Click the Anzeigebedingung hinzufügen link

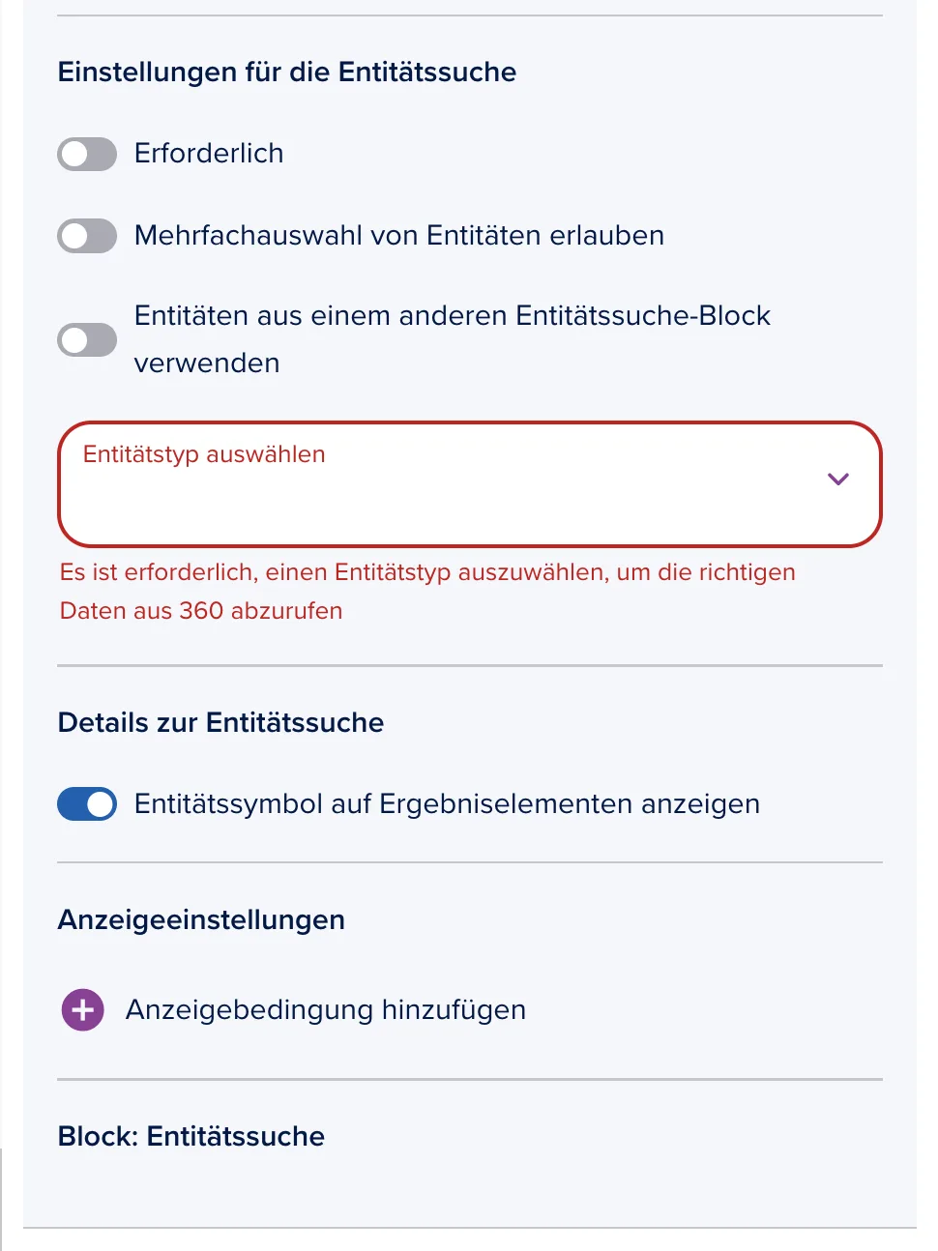[x=326, y=1010]
